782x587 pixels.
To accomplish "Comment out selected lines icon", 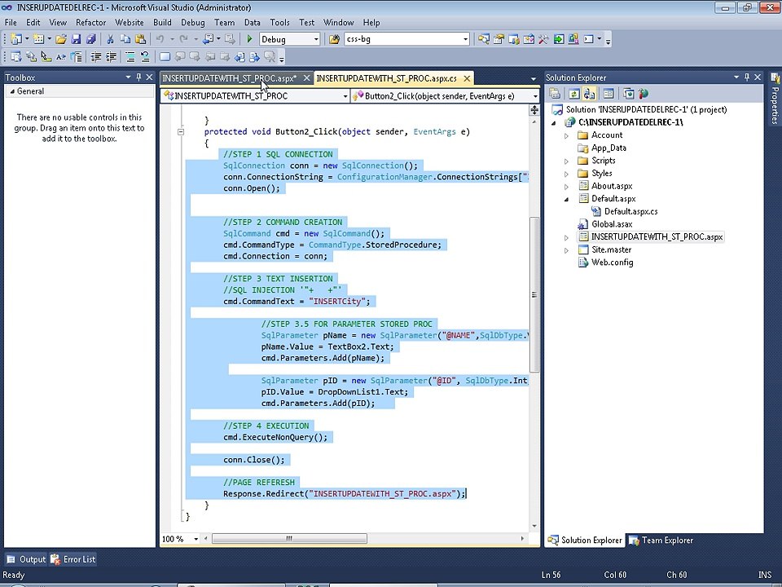I will [130, 57].
